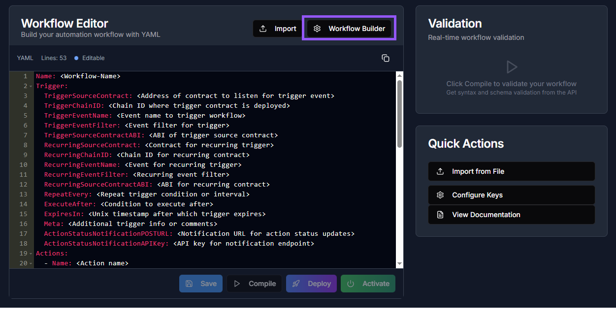Collapse the Actions block on line 19

pos(30,253)
